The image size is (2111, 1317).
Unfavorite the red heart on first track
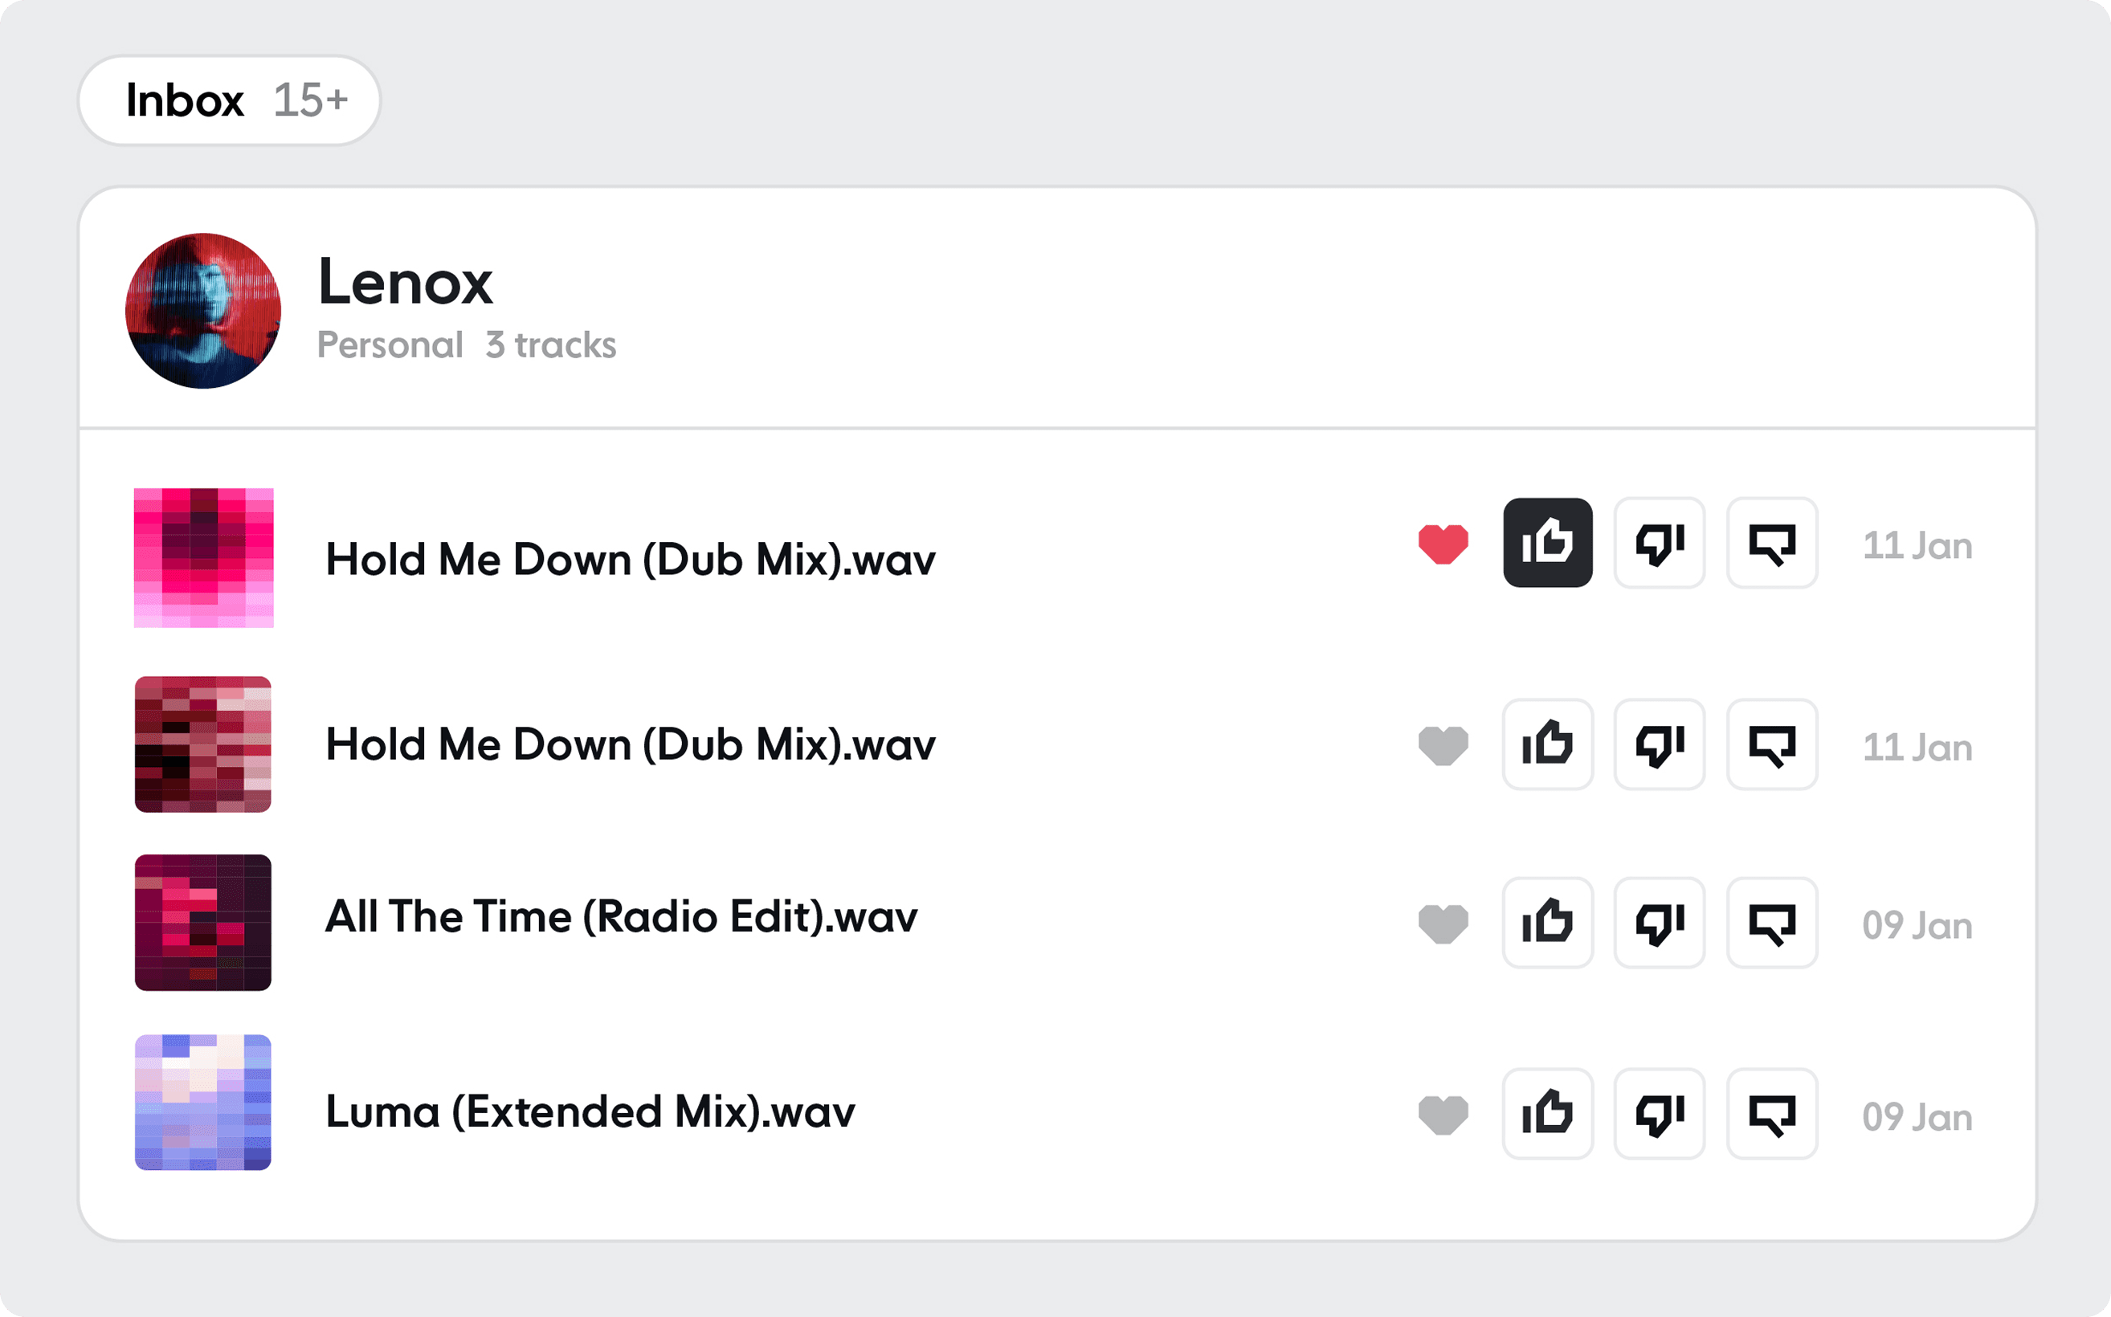pos(1443,544)
